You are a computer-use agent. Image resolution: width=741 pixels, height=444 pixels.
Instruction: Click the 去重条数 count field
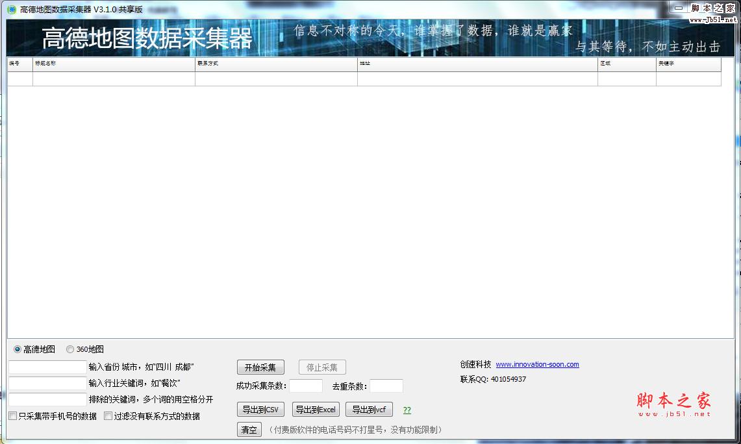(x=386, y=386)
